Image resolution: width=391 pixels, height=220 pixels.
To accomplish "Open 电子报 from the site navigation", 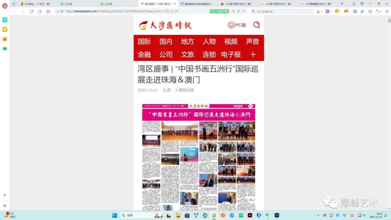I will pos(231,54).
